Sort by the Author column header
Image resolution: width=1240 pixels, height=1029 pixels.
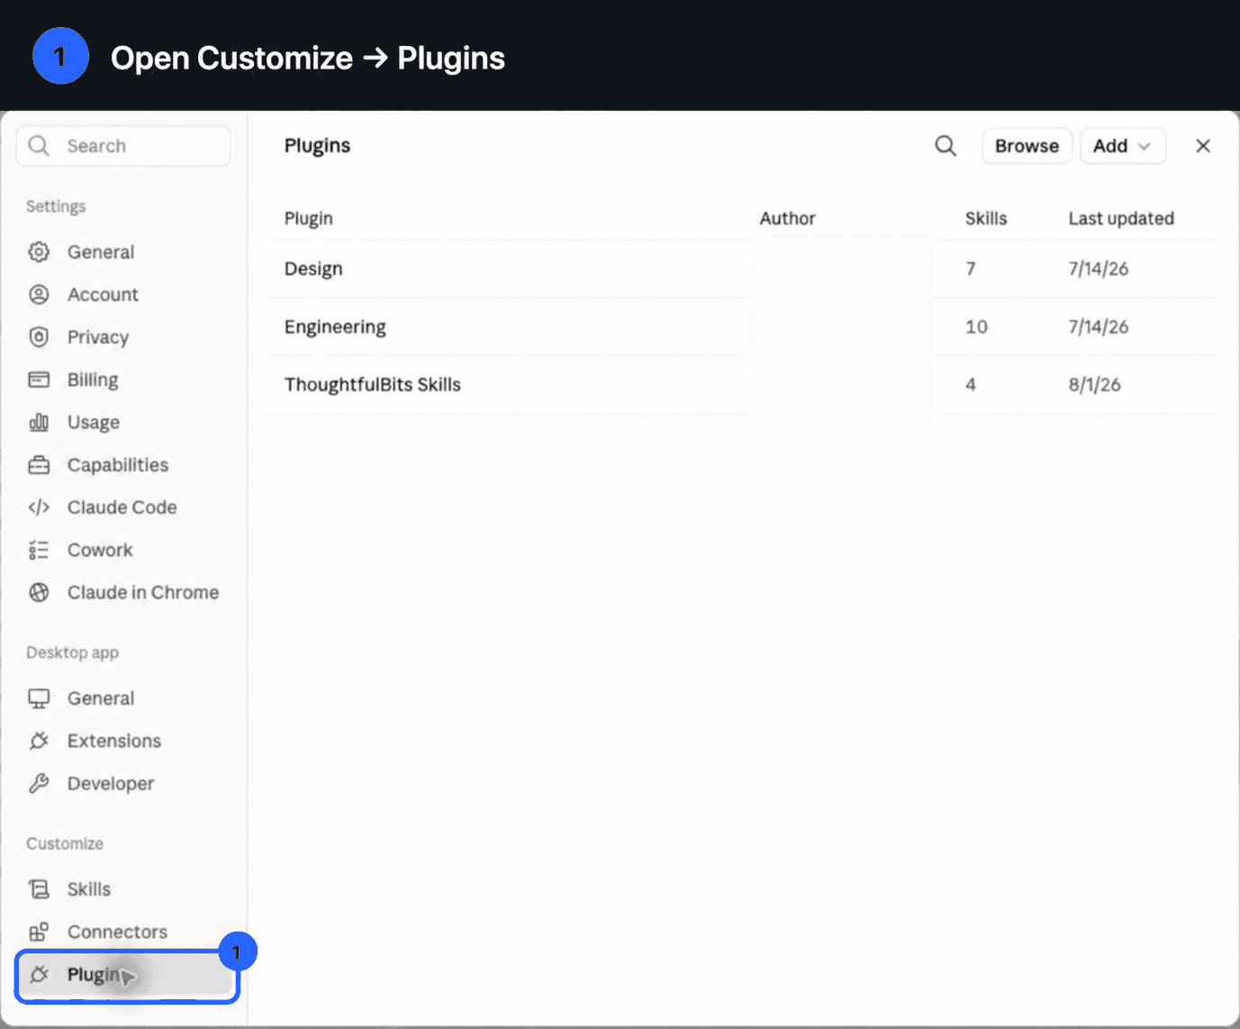[787, 218]
